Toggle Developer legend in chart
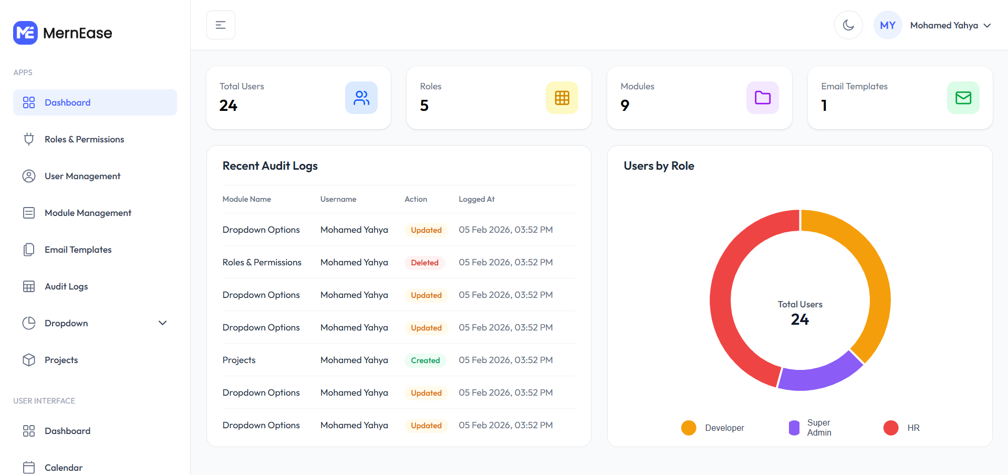The width and height of the screenshot is (1008, 475). [713, 428]
